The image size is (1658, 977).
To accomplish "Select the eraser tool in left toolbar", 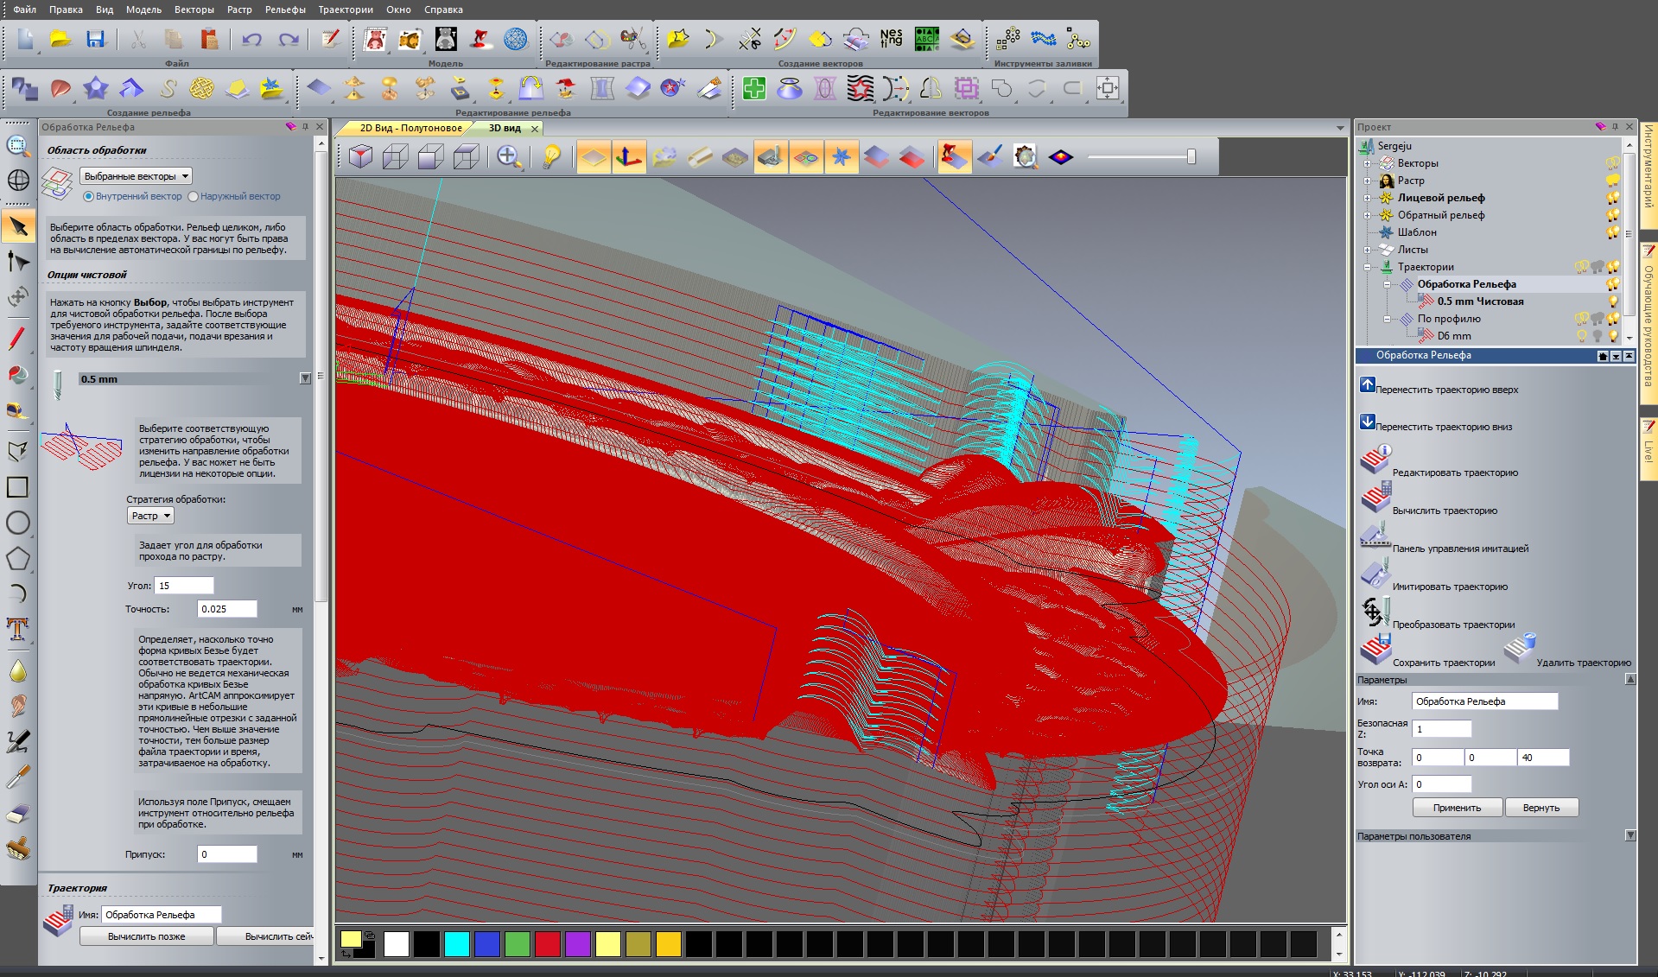I will pos(18,813).
